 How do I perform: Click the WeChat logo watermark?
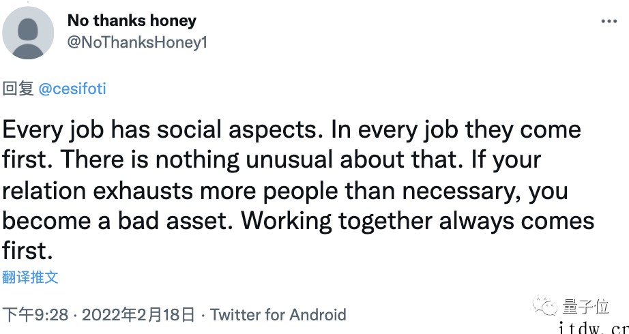545,306
